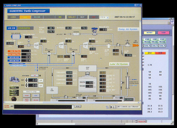
Task: Click the input button next to BOV
Action: pyautogui.click(x=41, y=85)
